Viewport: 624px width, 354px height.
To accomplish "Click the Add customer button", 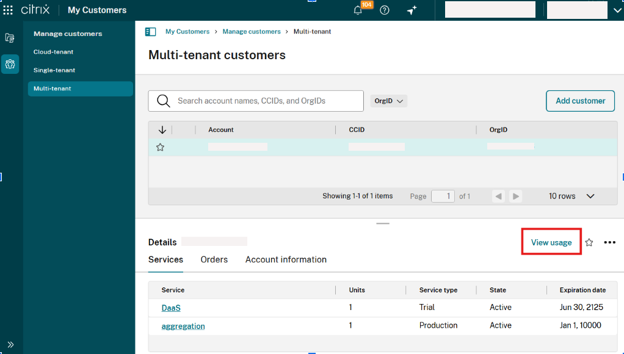I will coord(580,101).
